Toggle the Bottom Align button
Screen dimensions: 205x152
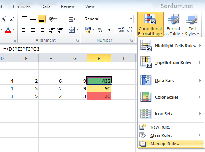[x=42, y=19]
